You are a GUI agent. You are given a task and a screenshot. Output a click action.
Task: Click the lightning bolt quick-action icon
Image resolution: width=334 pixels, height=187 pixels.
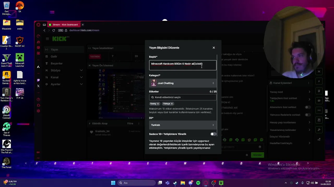click(319, 81)
